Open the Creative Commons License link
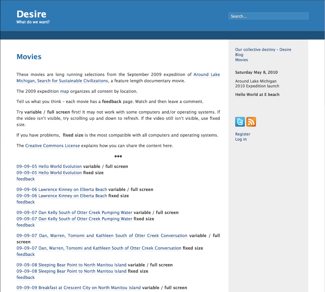 [x=53, y=146]
